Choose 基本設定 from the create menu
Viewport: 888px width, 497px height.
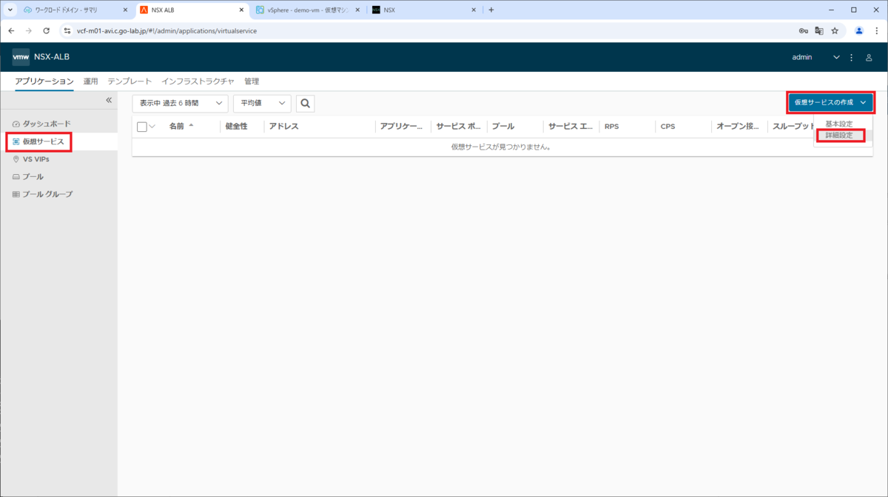(838, 124)
